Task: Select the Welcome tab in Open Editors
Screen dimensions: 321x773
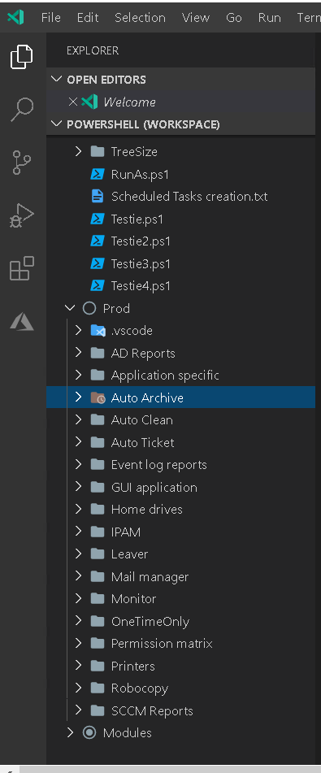Action: click(129, 102)
